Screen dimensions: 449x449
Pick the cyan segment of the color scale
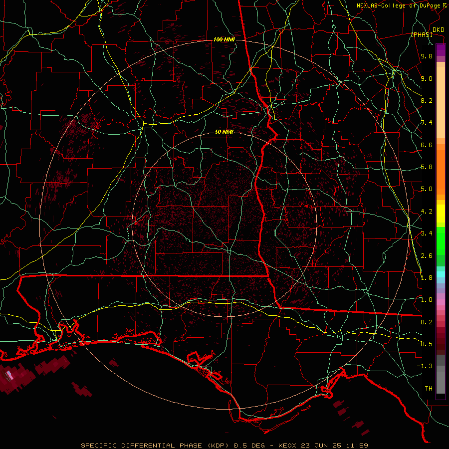(x=441, y=274)
